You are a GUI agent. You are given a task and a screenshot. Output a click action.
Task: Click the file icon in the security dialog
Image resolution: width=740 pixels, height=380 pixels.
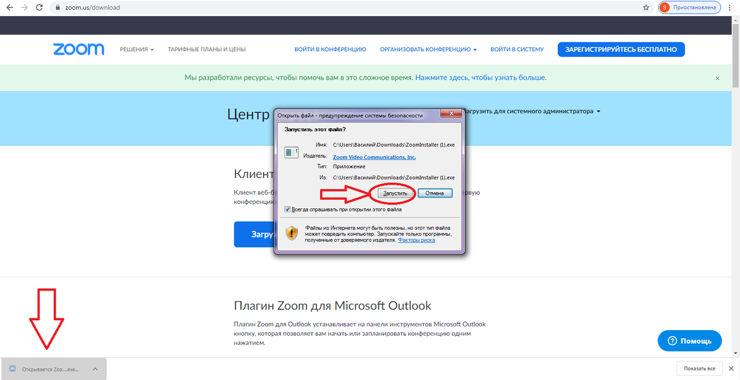pyautogui.click(x=291, y=152)
